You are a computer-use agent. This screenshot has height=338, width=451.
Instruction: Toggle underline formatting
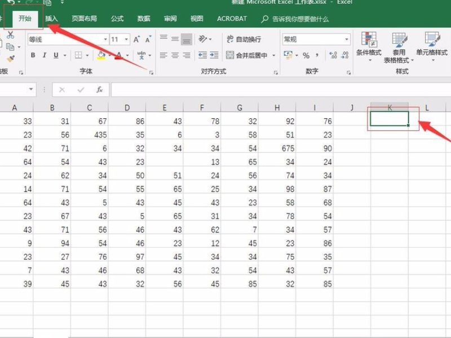[55, 55]
